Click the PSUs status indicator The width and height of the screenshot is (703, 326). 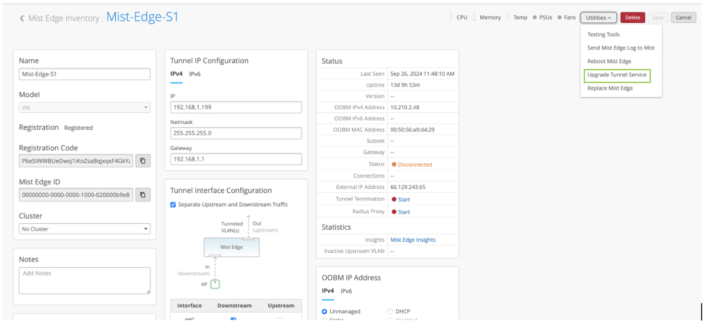[x=534, y=17]
